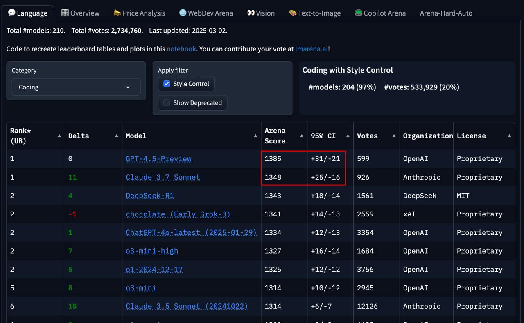Click the -1 delta value
This screenshot has height=323, width=524.
click(72, 214)
